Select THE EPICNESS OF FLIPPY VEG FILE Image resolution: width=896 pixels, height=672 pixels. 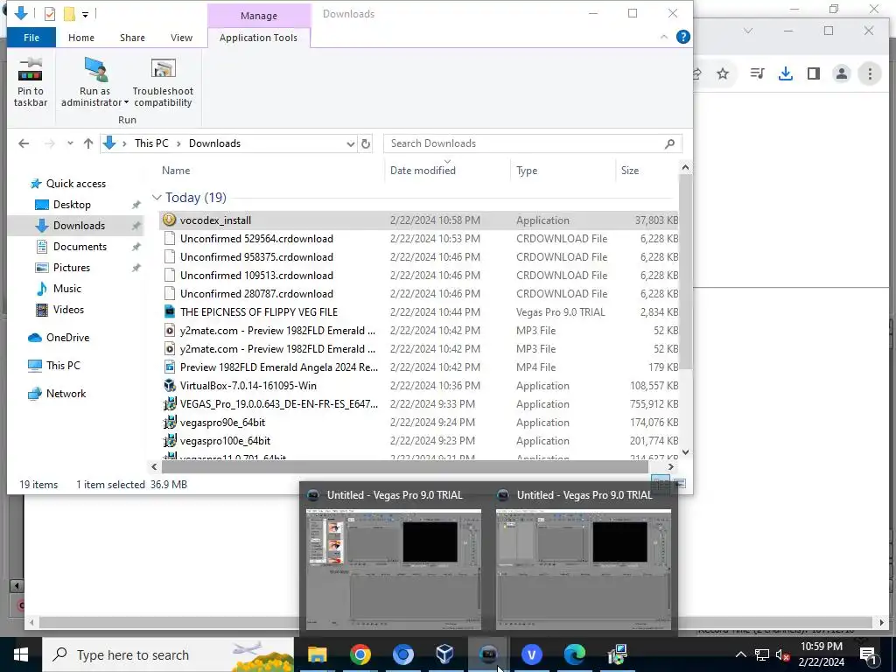point(419,312)
